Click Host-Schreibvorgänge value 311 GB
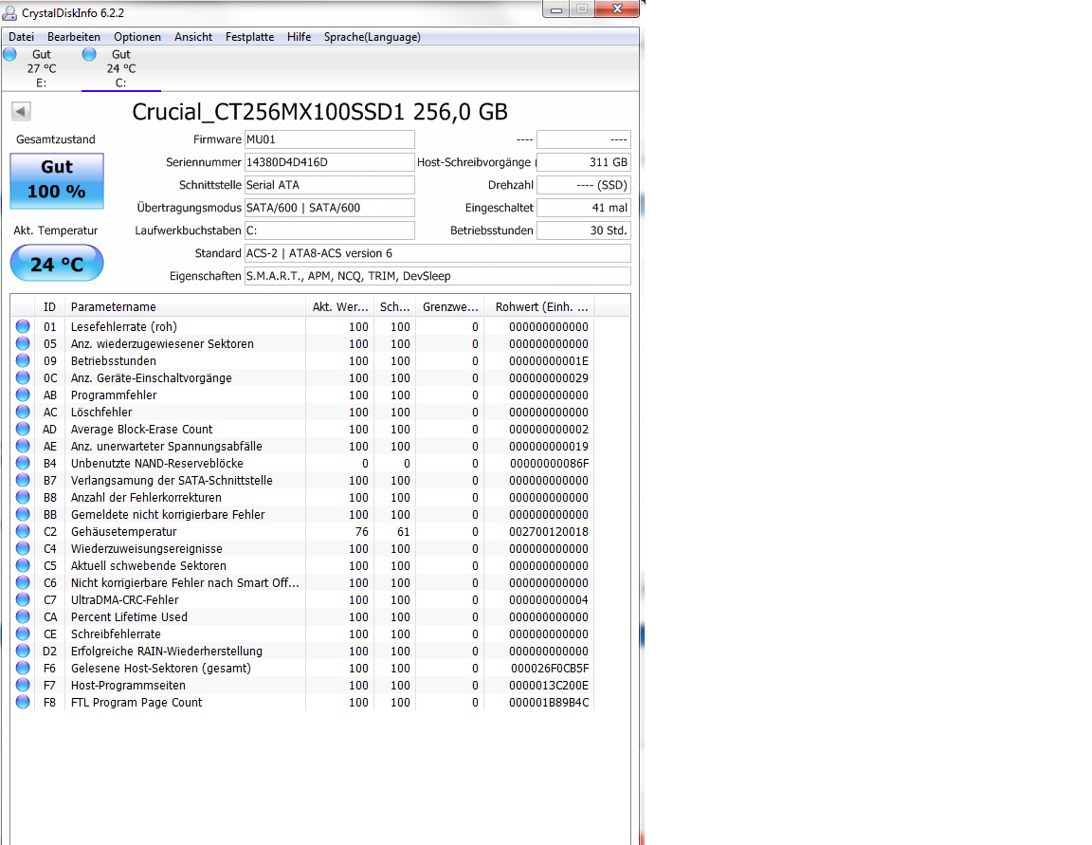1092x845 pixels. point(584,162)
